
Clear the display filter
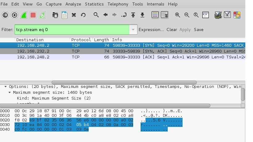[172, 30]
